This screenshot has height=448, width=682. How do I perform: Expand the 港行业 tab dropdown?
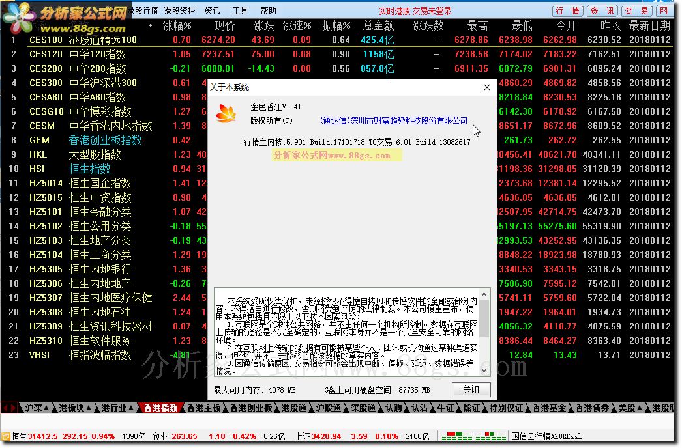point(131,408)
